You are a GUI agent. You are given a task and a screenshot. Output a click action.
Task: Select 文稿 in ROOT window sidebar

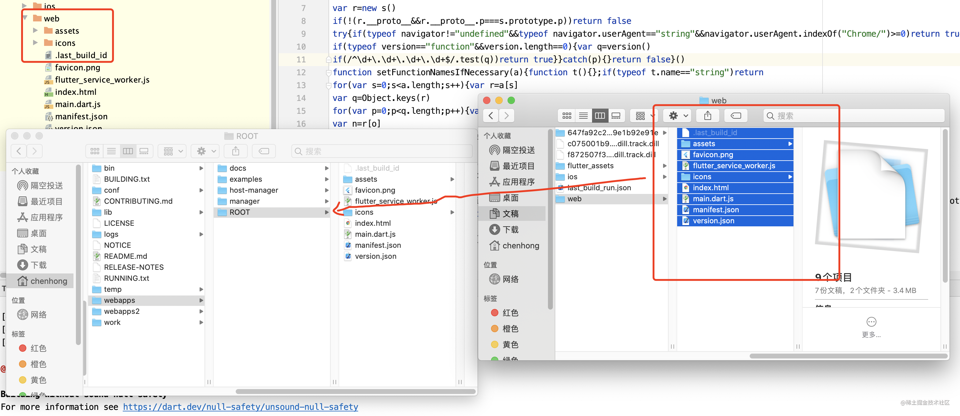coord(33,250)
